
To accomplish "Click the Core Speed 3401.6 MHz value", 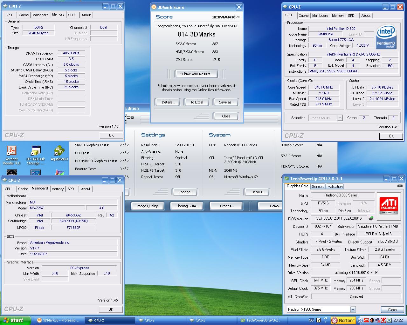I will [324, 87].
